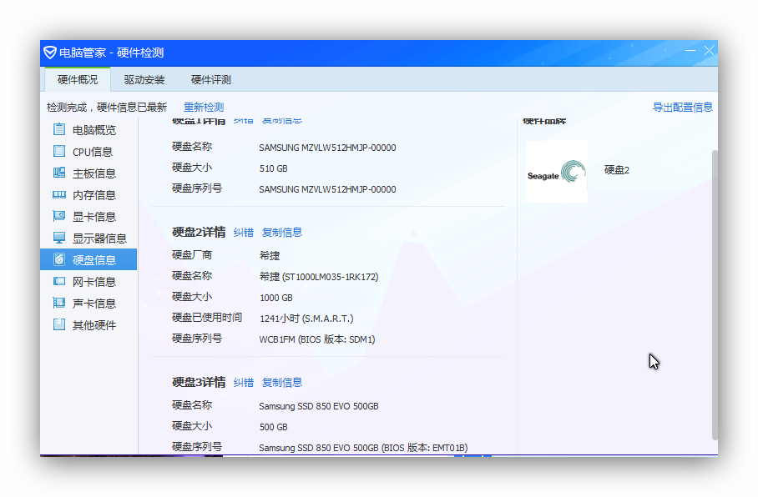Screen dimensions: 758x497
Task: Select 主板信息 in the sidebar
Action: [89, 173]
